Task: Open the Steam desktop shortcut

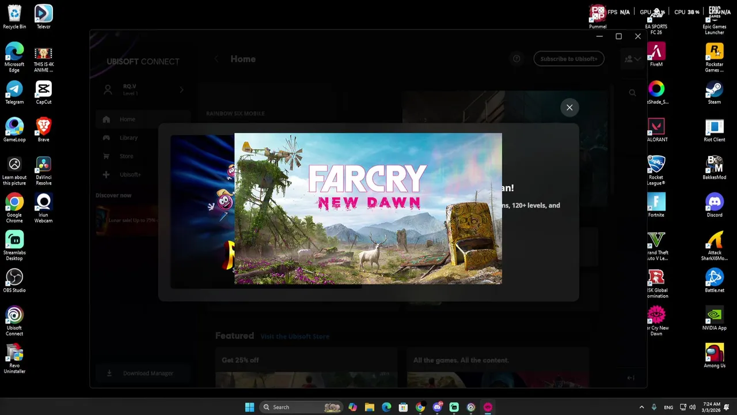Action: pyautogui.click(x=714, y=92)
